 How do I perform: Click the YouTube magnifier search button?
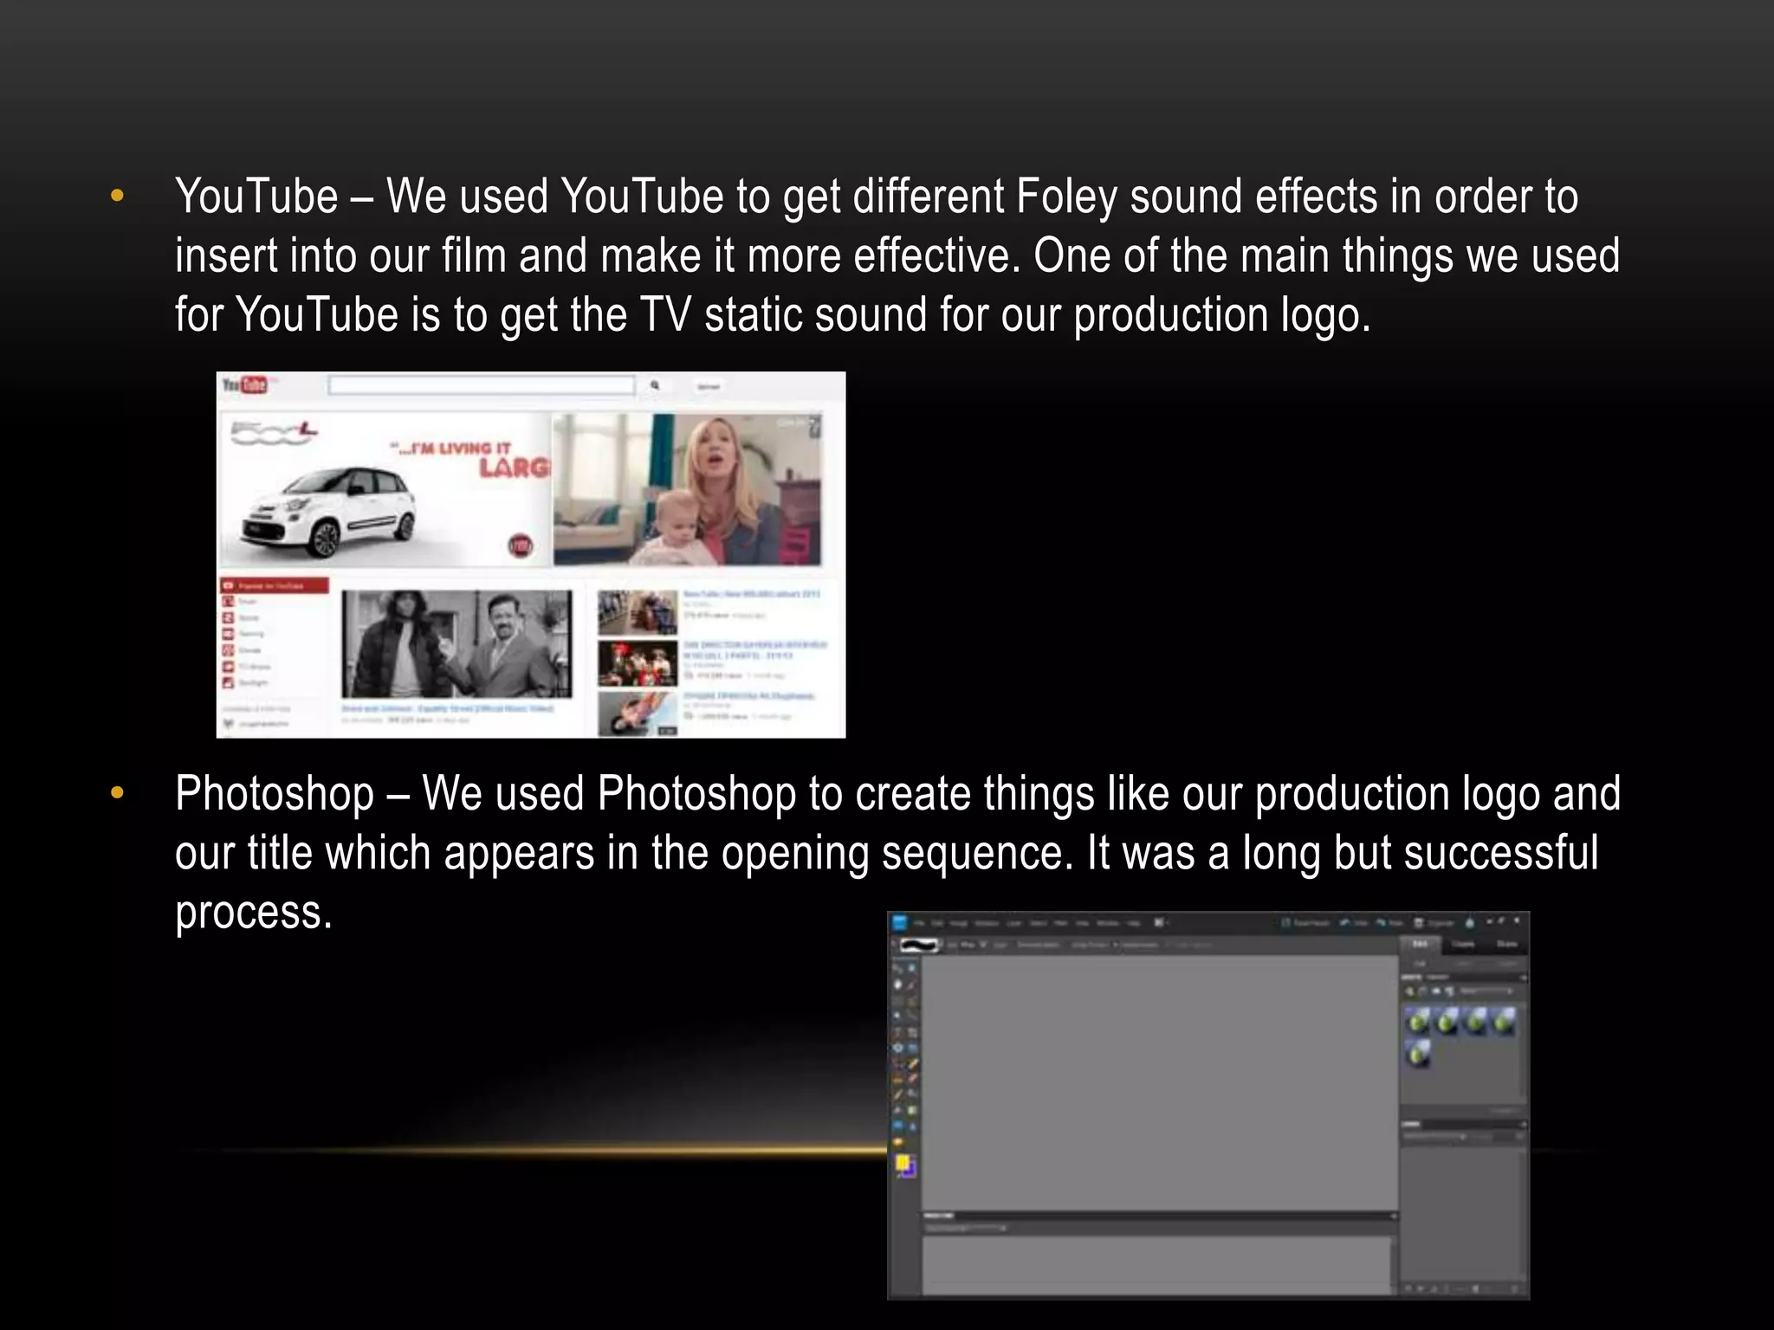(655, 385)
